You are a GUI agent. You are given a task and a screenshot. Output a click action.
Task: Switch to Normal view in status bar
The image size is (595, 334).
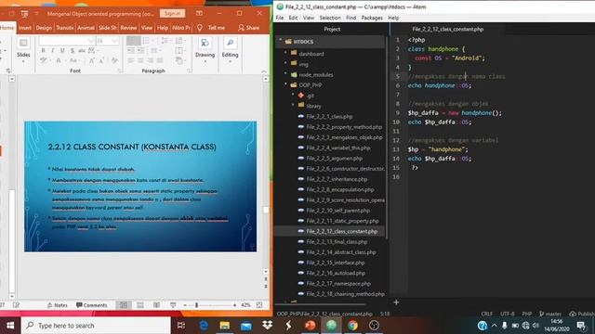(124, 305)
